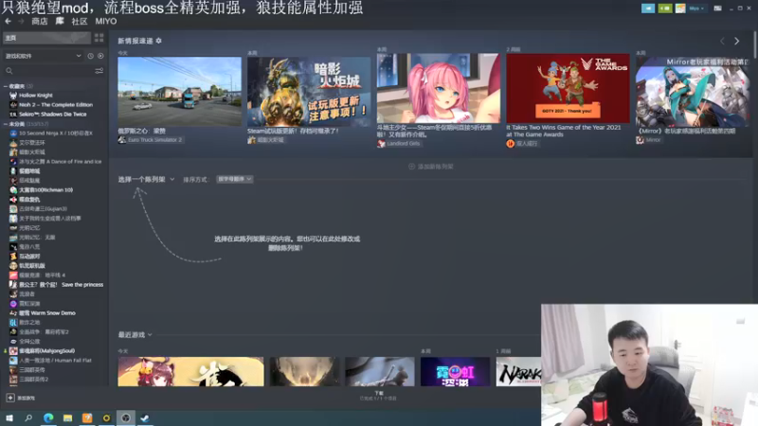The width and height of the screenshot is (758, 426).
Task: Open Mahjong Soul recent game cover
Action: point(191,371)
